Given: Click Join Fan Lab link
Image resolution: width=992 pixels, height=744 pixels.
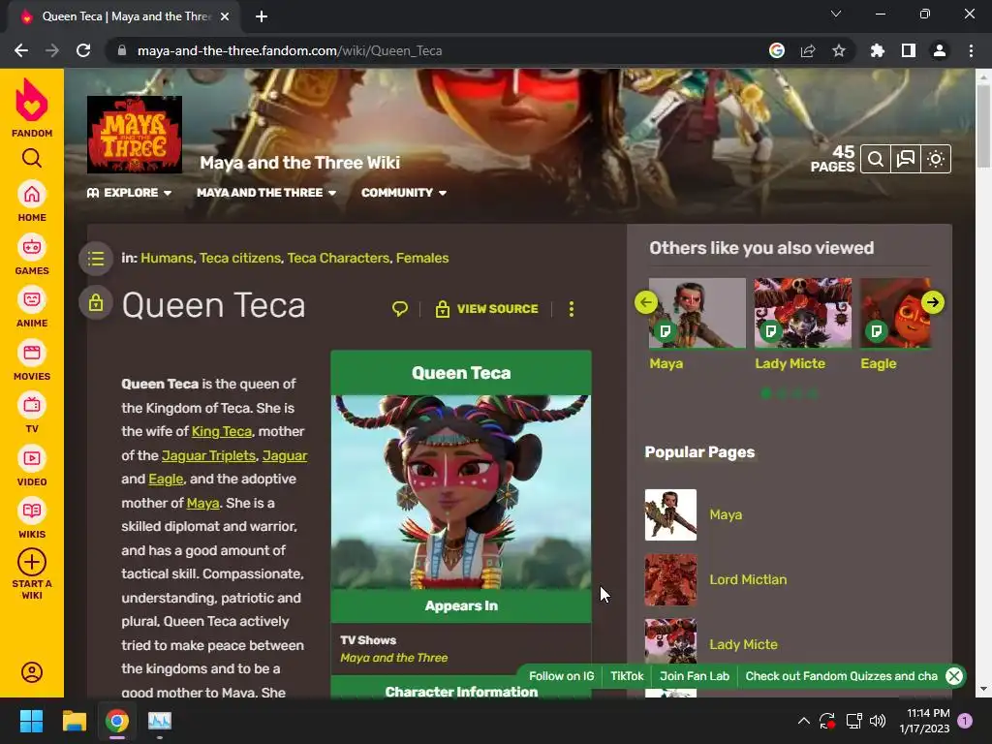Looking at the screenshot, I should [x=695, y=676].
